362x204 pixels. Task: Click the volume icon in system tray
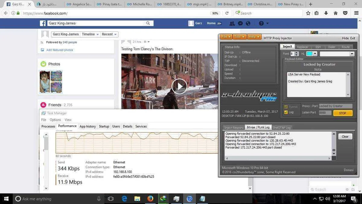(327, 199)
